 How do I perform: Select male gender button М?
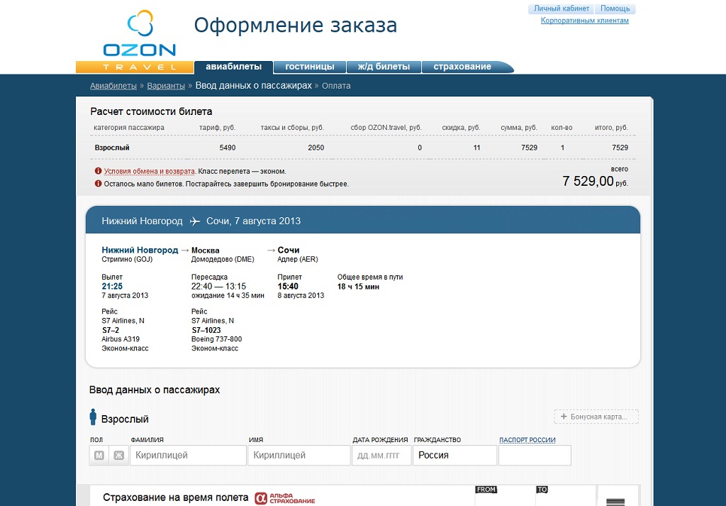99,455
